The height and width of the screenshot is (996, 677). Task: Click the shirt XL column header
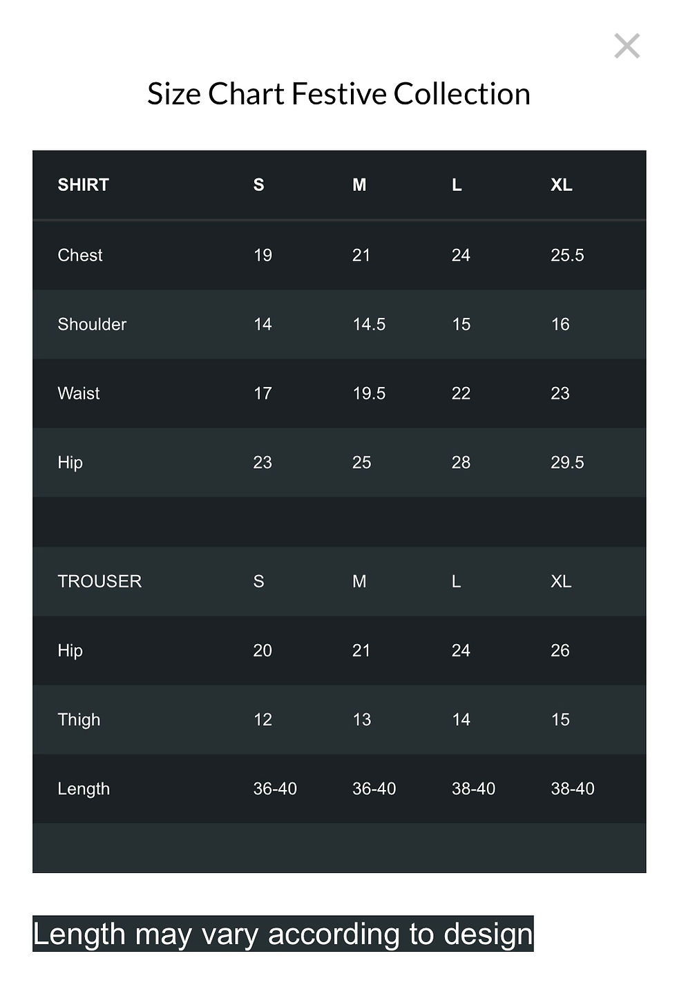[561, 185]
